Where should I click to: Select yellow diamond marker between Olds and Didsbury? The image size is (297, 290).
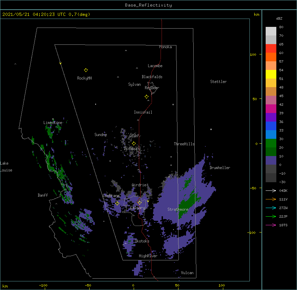click(134, 143)
